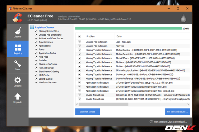The height and width of the screenshot is (132, 199).
Task: Uncheck the first Invalid firewall rule row
Action: pyautogui.click(x=80, y=95)
